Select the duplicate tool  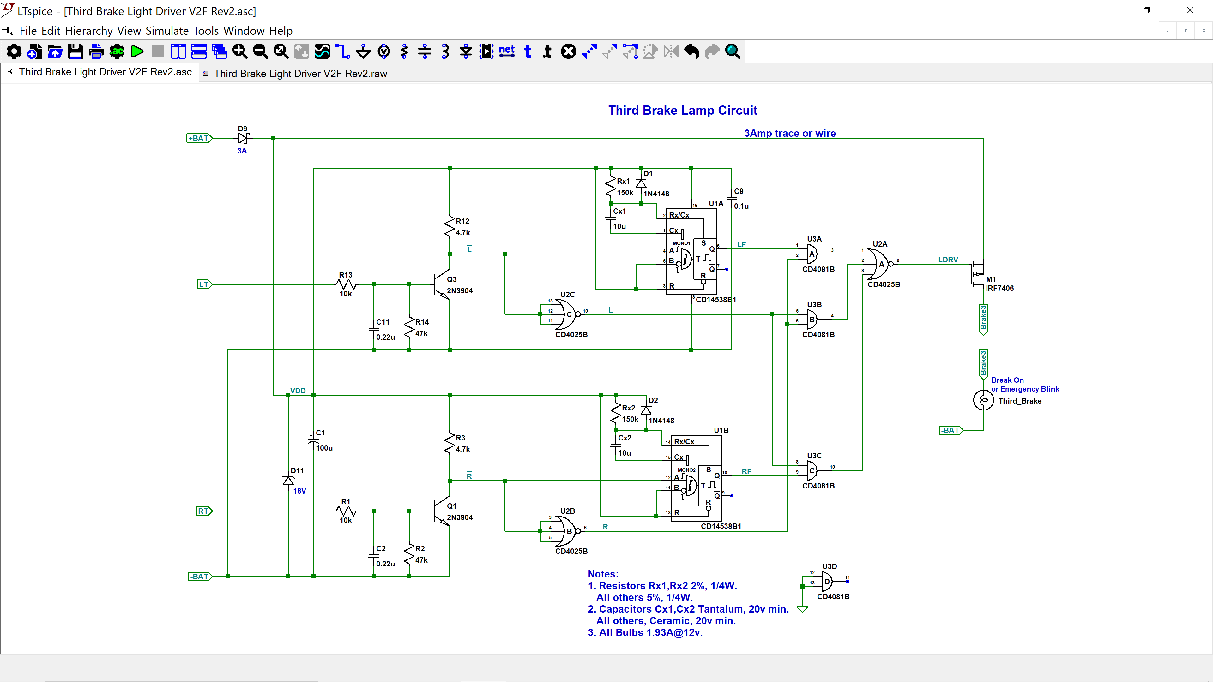[x=589, y=51]
